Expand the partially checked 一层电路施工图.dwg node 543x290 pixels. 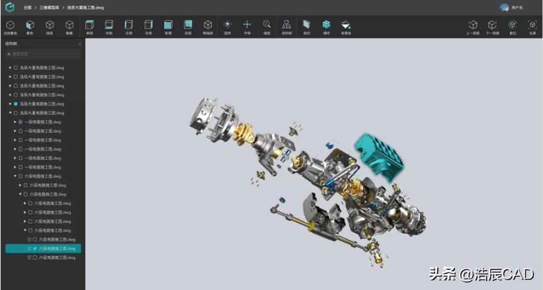coord(15,122)
